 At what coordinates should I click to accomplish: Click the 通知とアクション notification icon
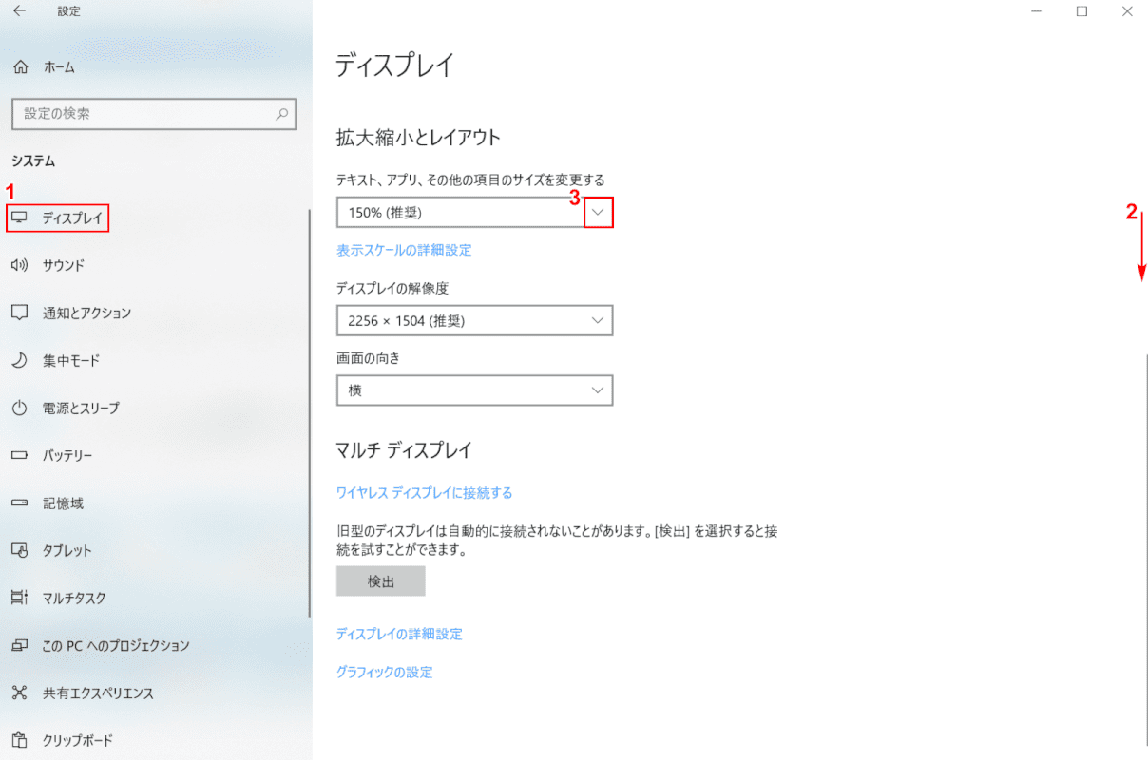[20, 313]
